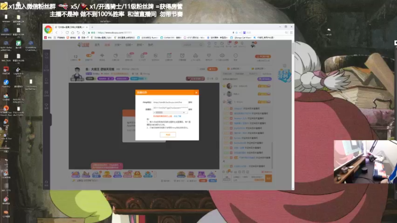The width and height of the screenshot is (397, 223).
Task: Click the shield icon in streamer toolbar
Action: click(155, 56)
